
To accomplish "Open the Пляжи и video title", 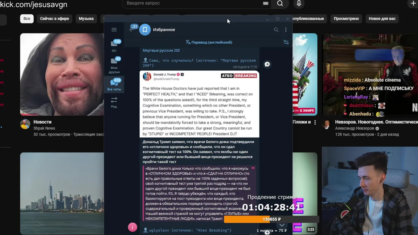I will tap(302, 122).
